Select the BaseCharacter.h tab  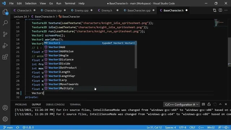(x=173, y=10)
